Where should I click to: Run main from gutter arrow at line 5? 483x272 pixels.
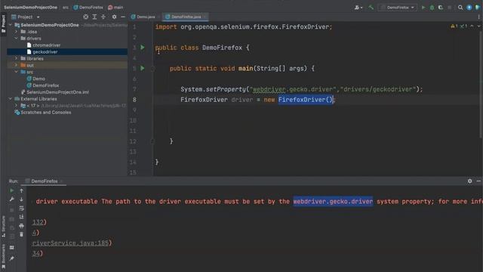(143, 68)
